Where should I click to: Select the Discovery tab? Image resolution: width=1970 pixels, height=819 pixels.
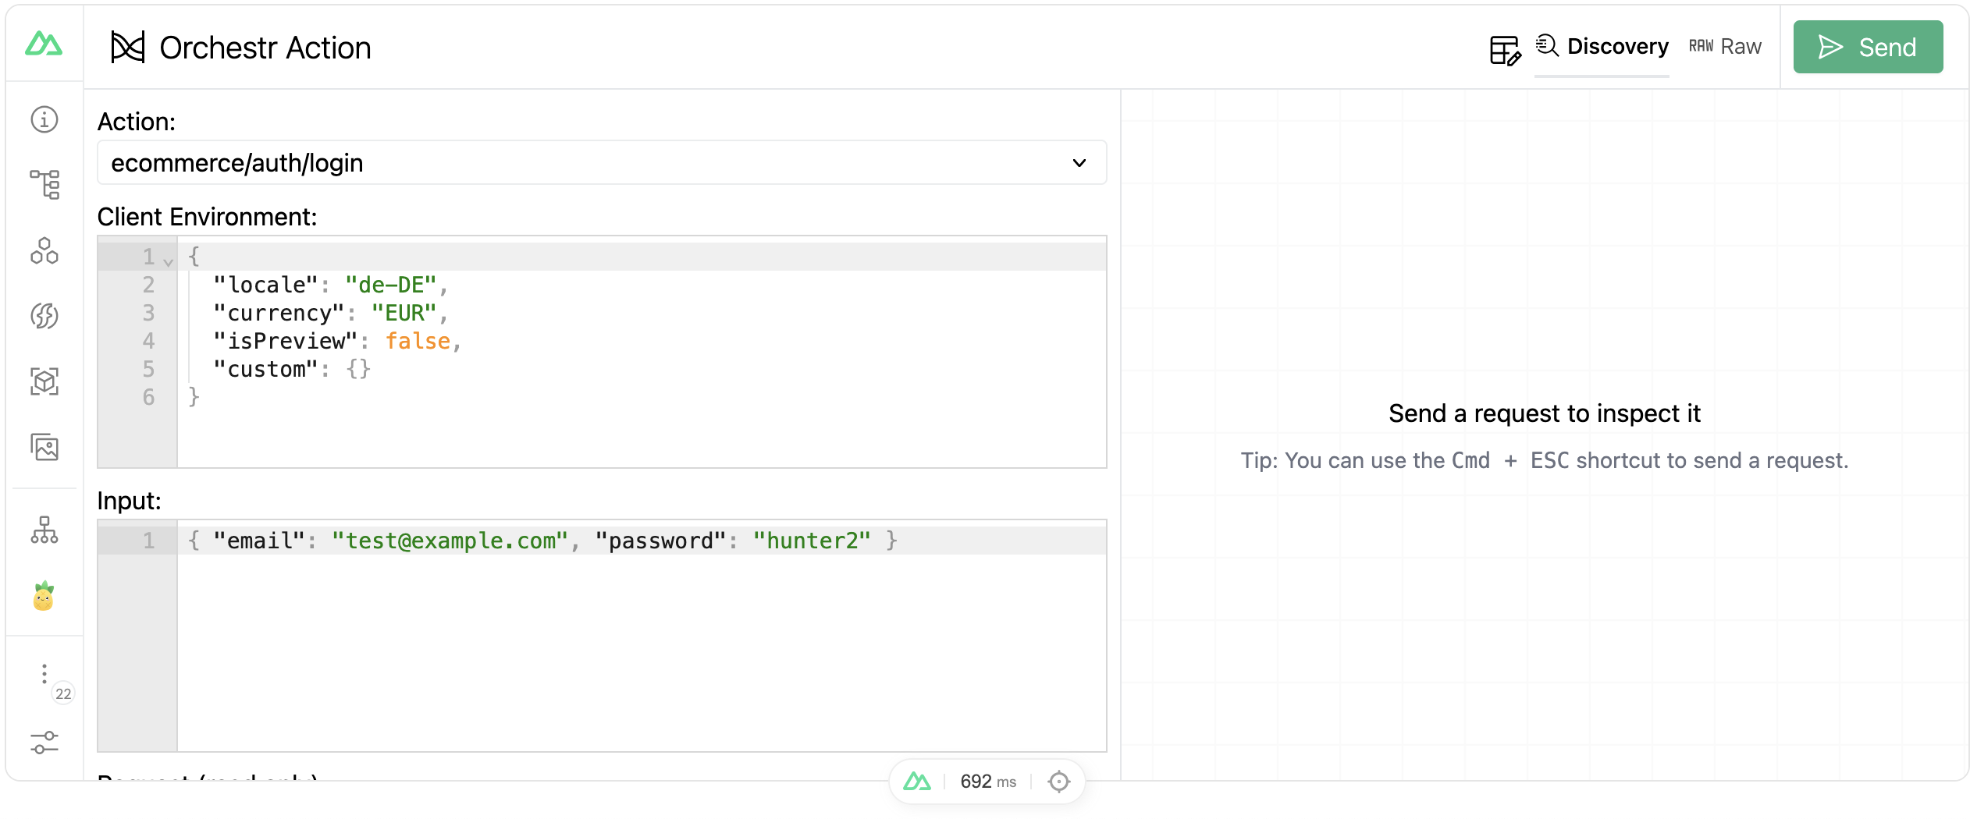(x=1602, y=46)
